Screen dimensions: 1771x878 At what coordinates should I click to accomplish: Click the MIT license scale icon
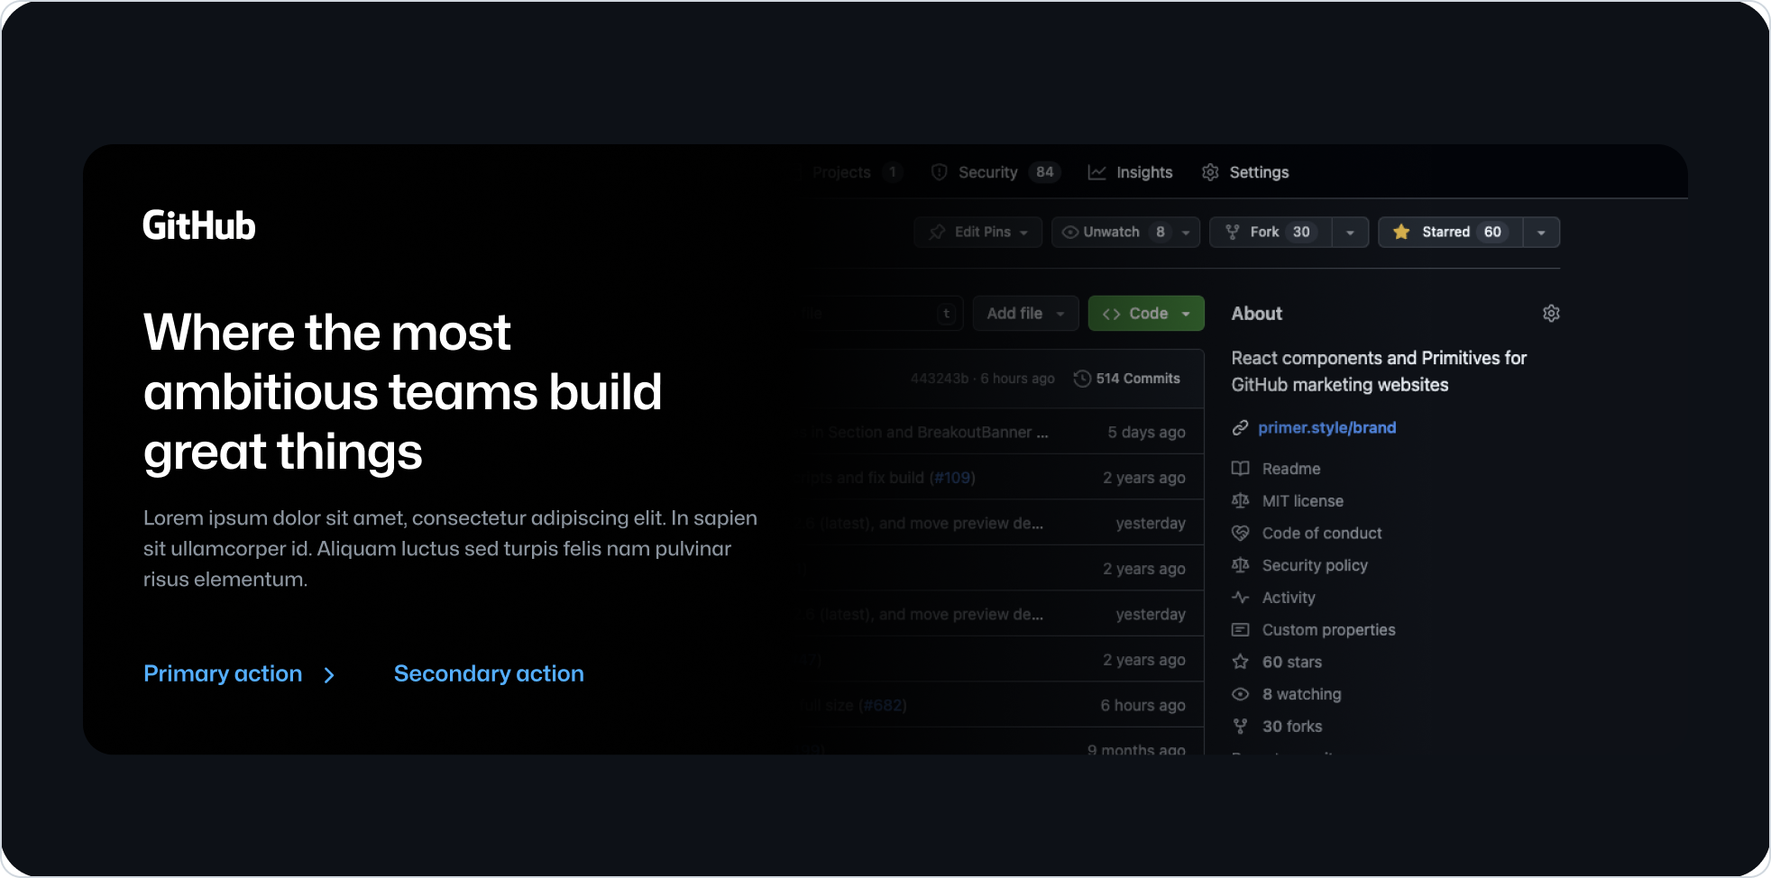tap(1241, 501)
